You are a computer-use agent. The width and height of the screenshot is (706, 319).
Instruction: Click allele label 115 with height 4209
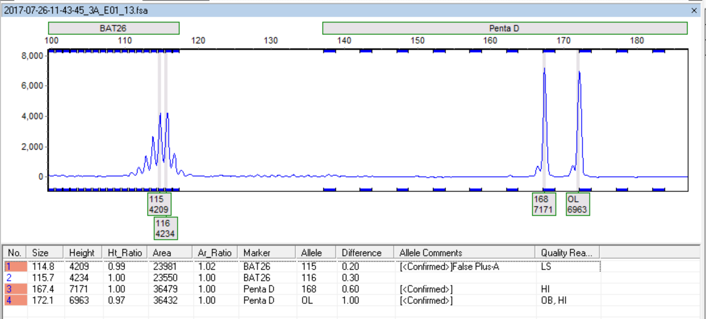point(159,204)
